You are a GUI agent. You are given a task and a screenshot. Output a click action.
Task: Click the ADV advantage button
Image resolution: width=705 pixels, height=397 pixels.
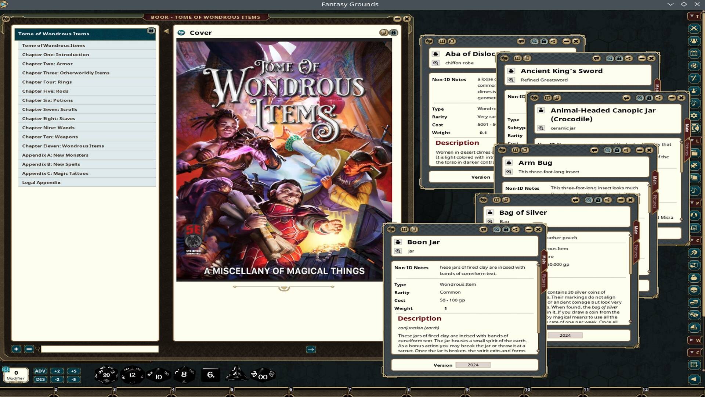pyautogui.click(x=40, y=371)
